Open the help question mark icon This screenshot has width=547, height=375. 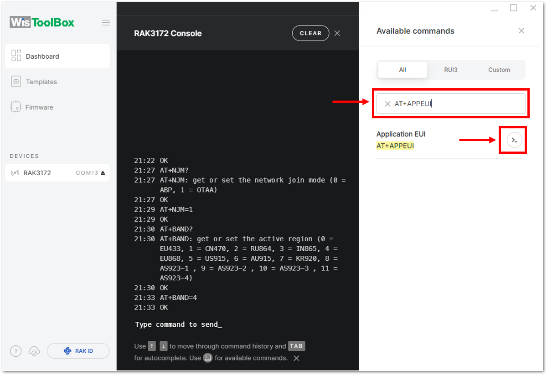[x=16, y=351]
